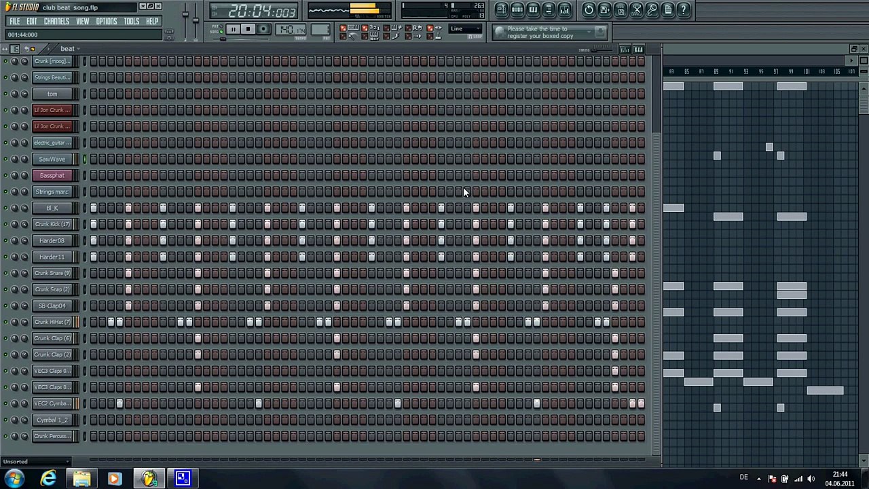Select the Crunk Snare (9) channel button
Screen dimensions: 869x489
pos(52,273)
